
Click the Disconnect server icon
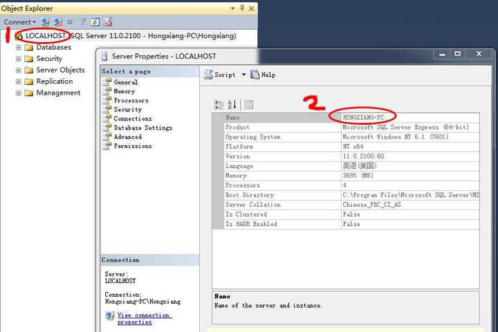click(58, 22)
